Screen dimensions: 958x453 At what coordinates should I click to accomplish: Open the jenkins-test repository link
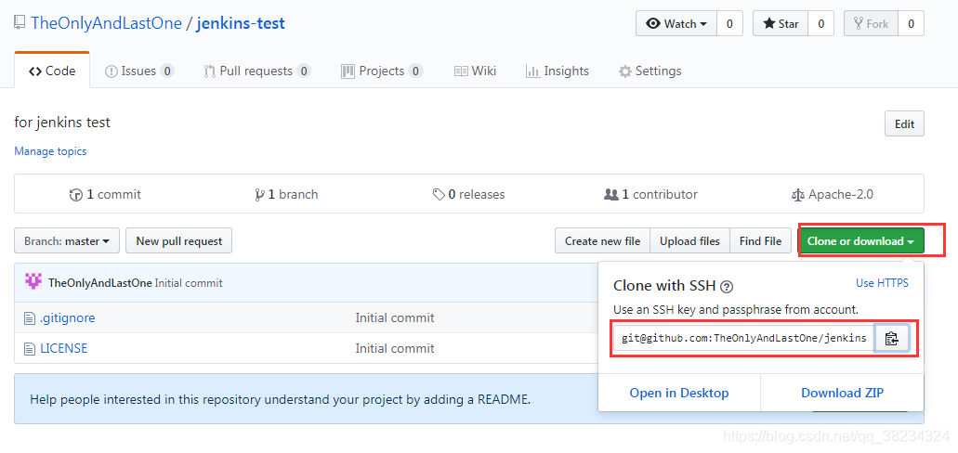pyautogui.click(x=241, y=24)
